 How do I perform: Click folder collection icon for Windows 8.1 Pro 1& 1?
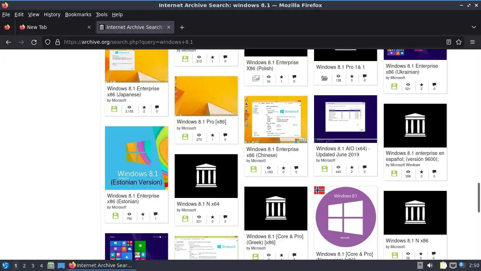pyautogui.click(x=325, y=78)
